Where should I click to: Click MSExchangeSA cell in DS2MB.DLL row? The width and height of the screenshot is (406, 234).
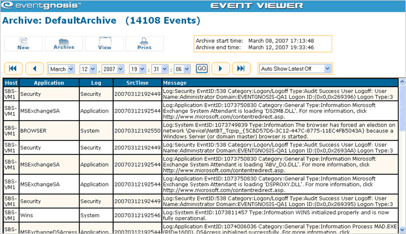click(49, 111)
